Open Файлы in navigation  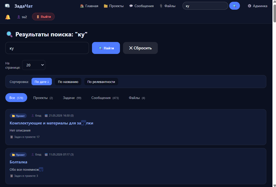pos(167,6)
